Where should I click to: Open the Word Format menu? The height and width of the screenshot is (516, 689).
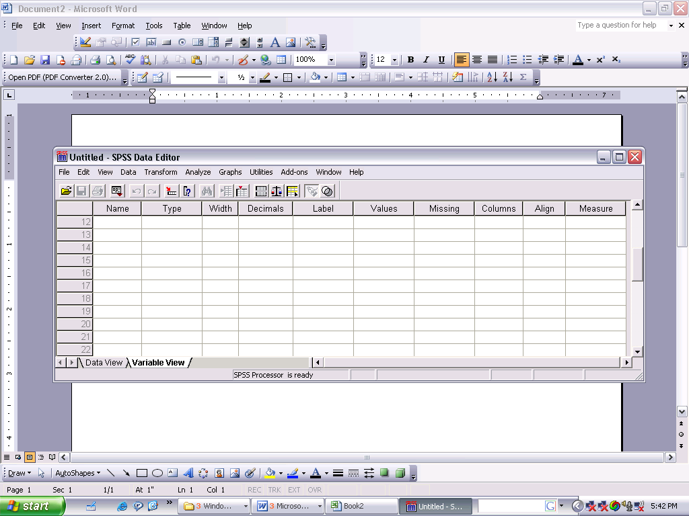[123, 26]
